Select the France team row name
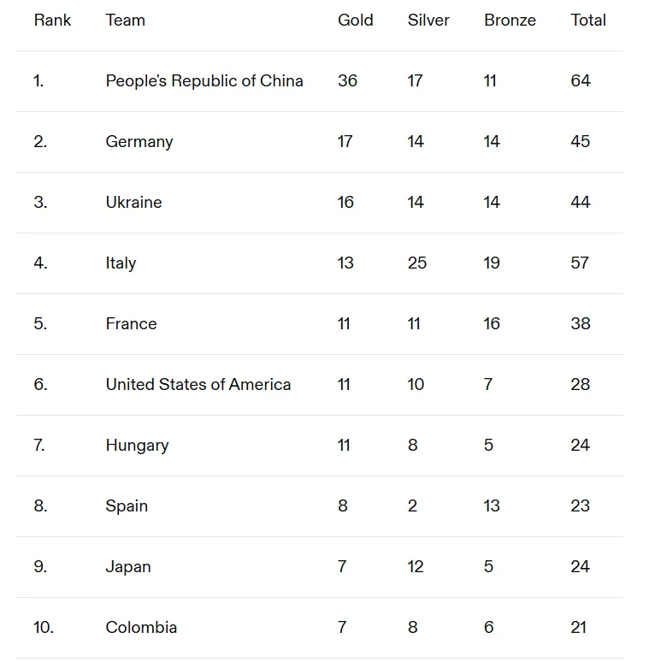655x662 pixels. [x=131, y=324]
